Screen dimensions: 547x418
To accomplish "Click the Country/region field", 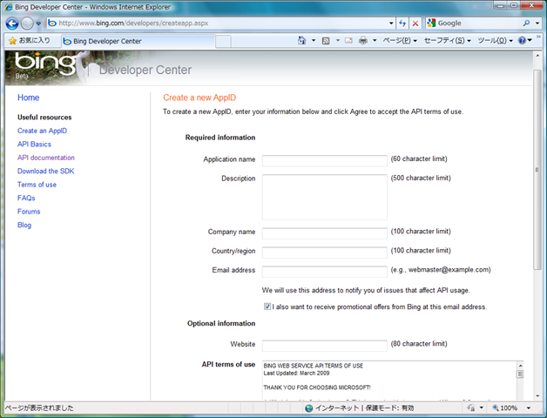I will click(324, 253).
